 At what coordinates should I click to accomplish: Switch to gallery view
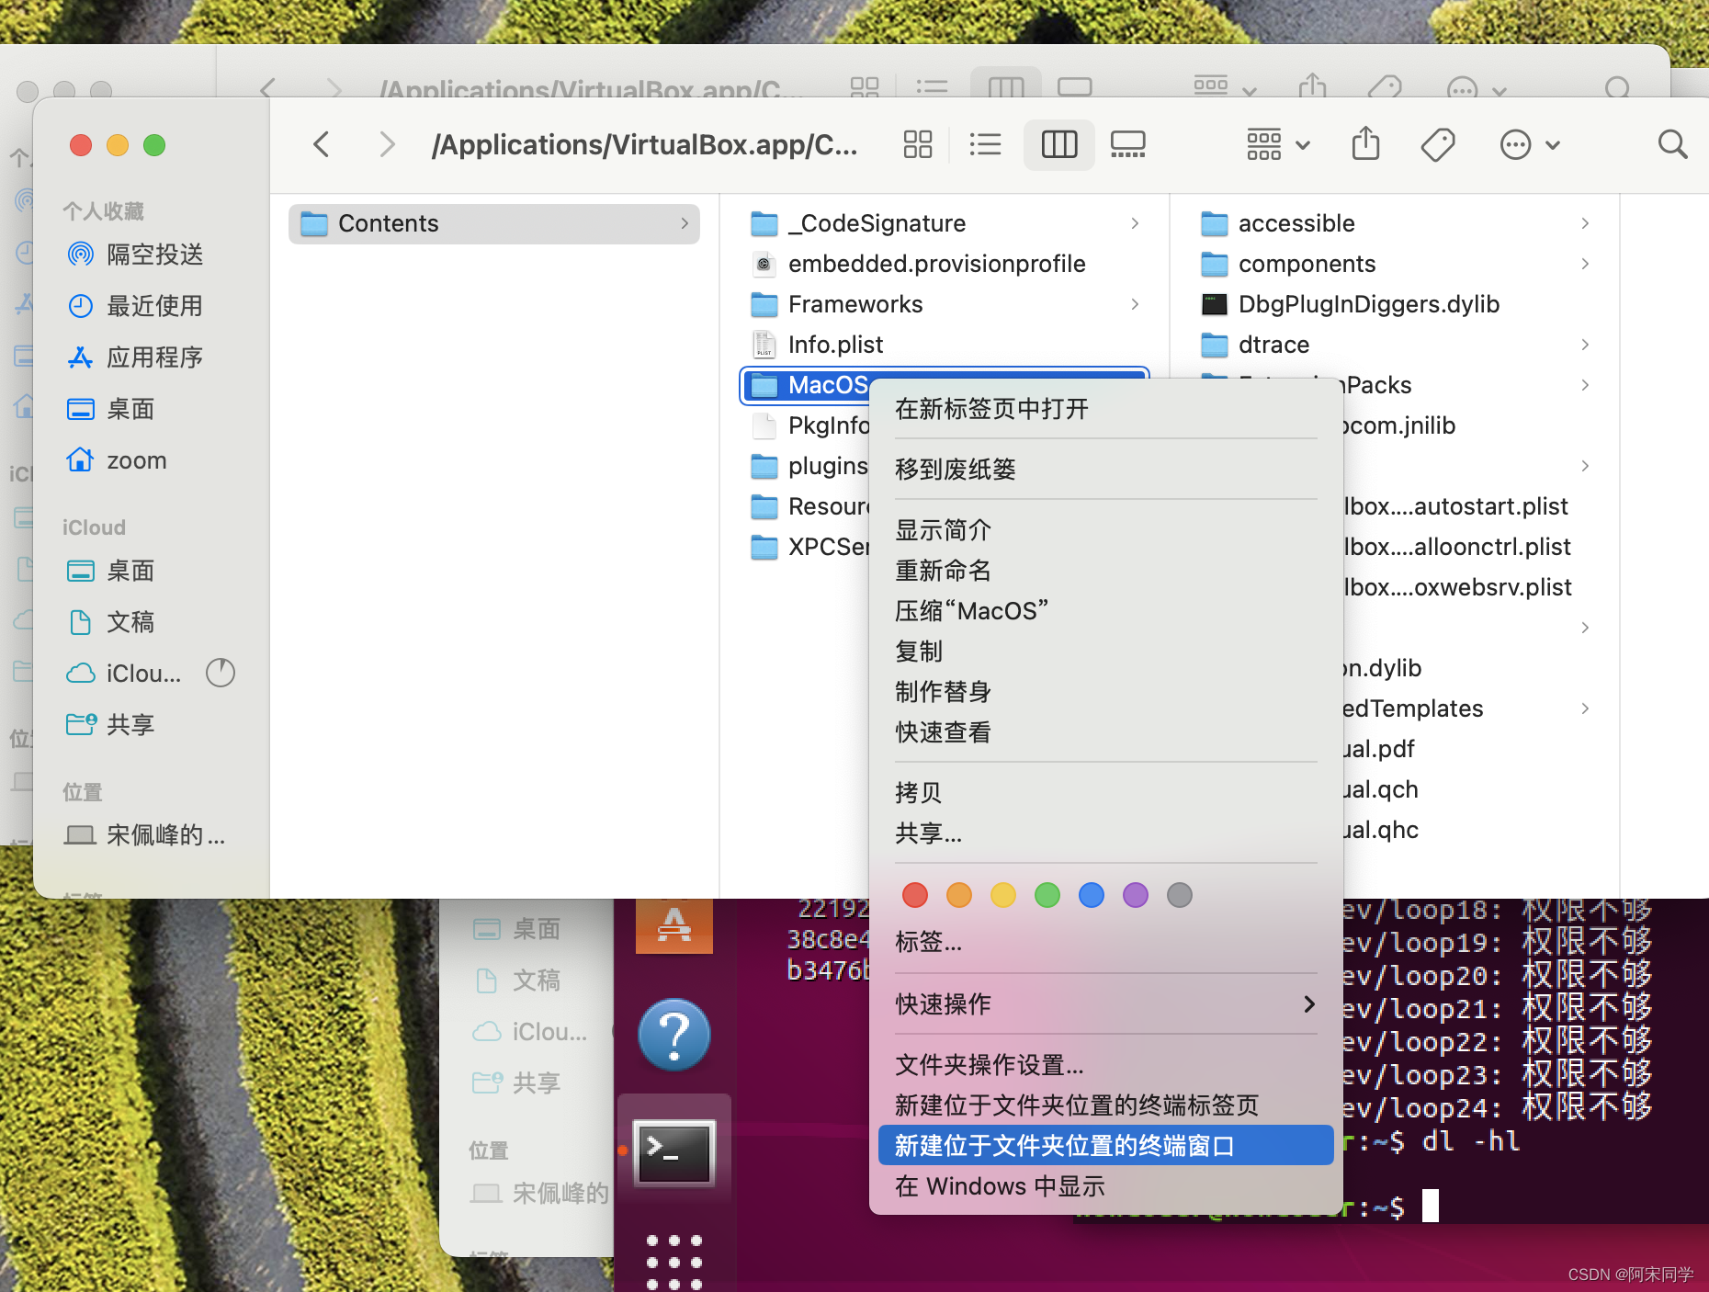(x=1127, y=144)
